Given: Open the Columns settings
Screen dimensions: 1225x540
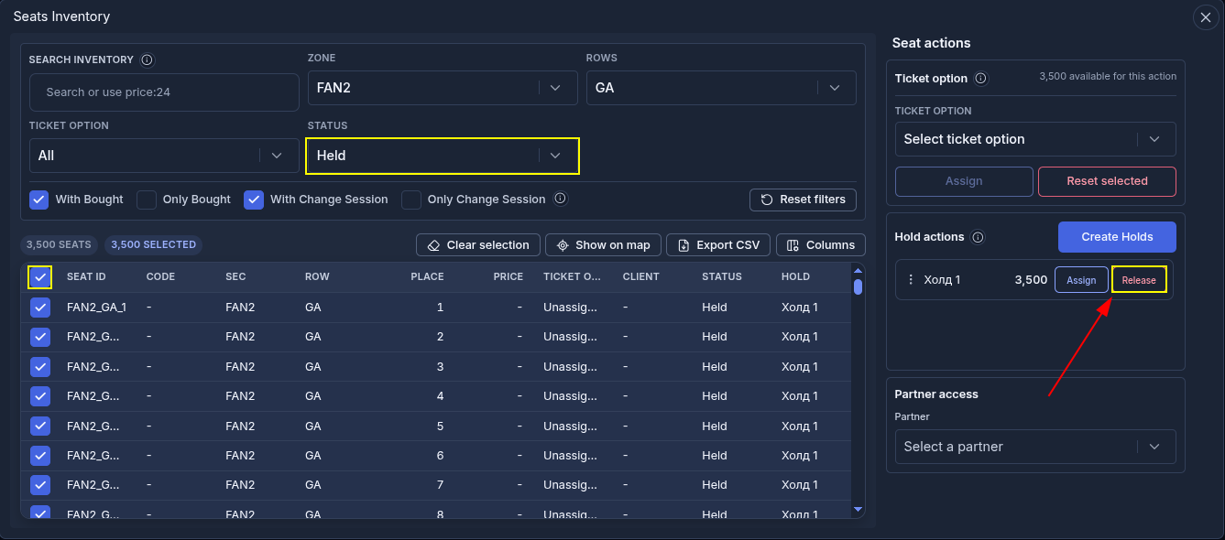Looking at the screenshot, I should [x=821, y=245].
